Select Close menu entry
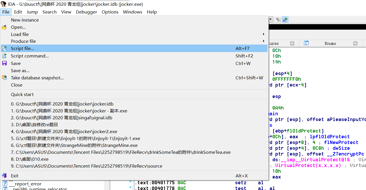Image resolution: width=366 pixels, height=190 pixels. coord(134,85)
